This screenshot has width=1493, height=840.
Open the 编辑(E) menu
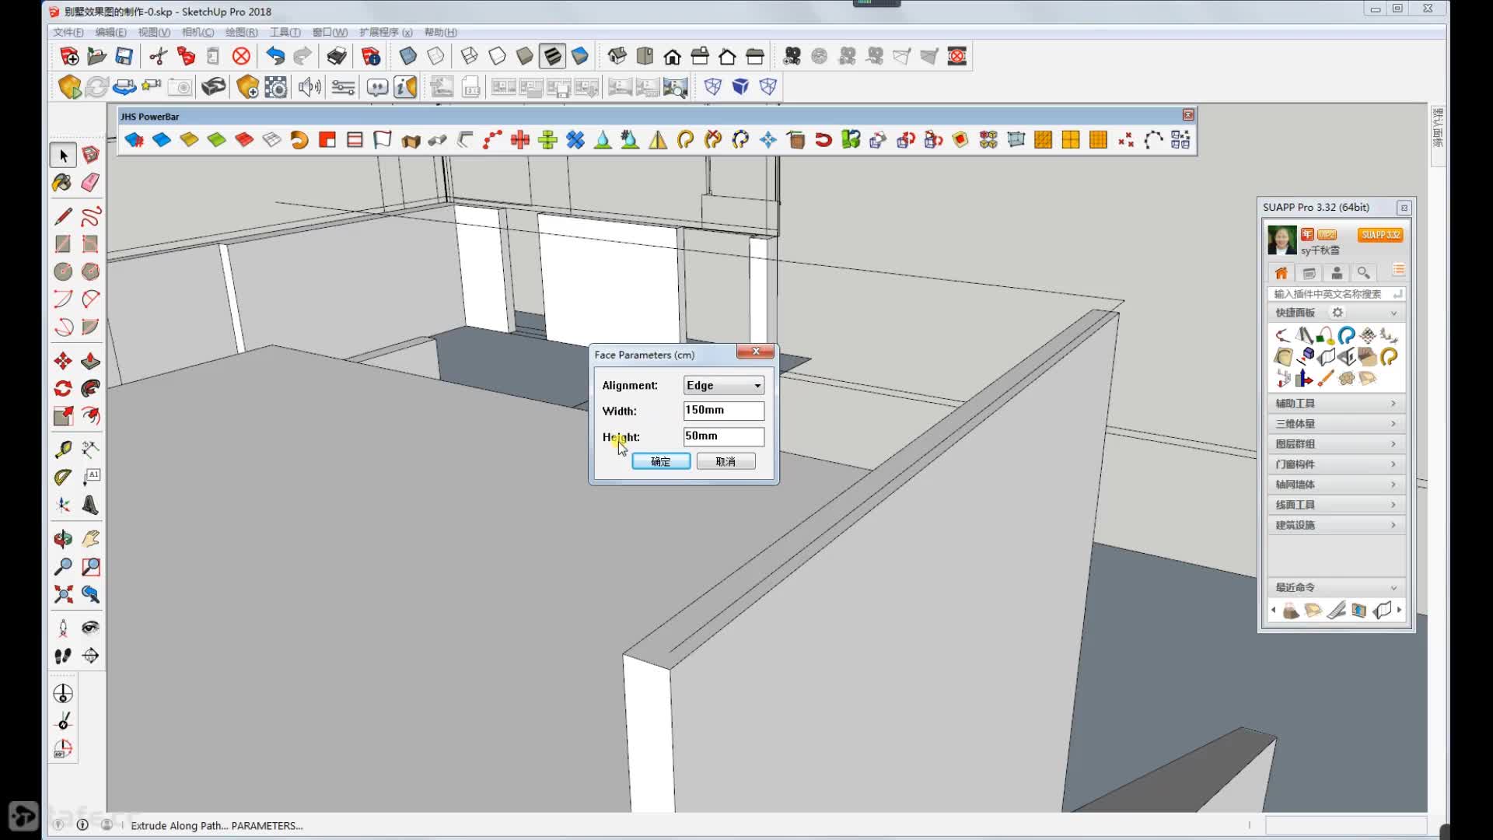click(x=110, y=32)
